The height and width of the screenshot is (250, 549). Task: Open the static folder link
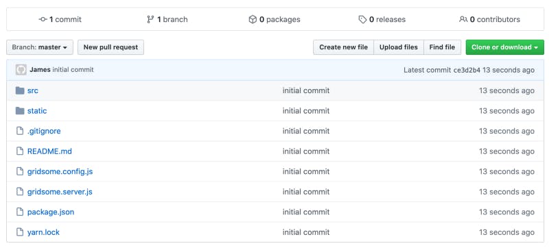click(x=37, y=111)
